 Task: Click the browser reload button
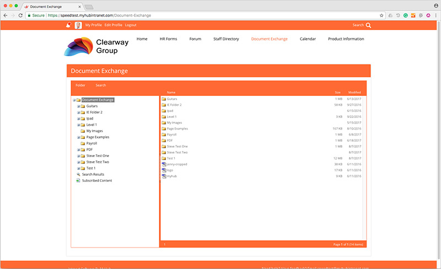(x=20, y=15)
